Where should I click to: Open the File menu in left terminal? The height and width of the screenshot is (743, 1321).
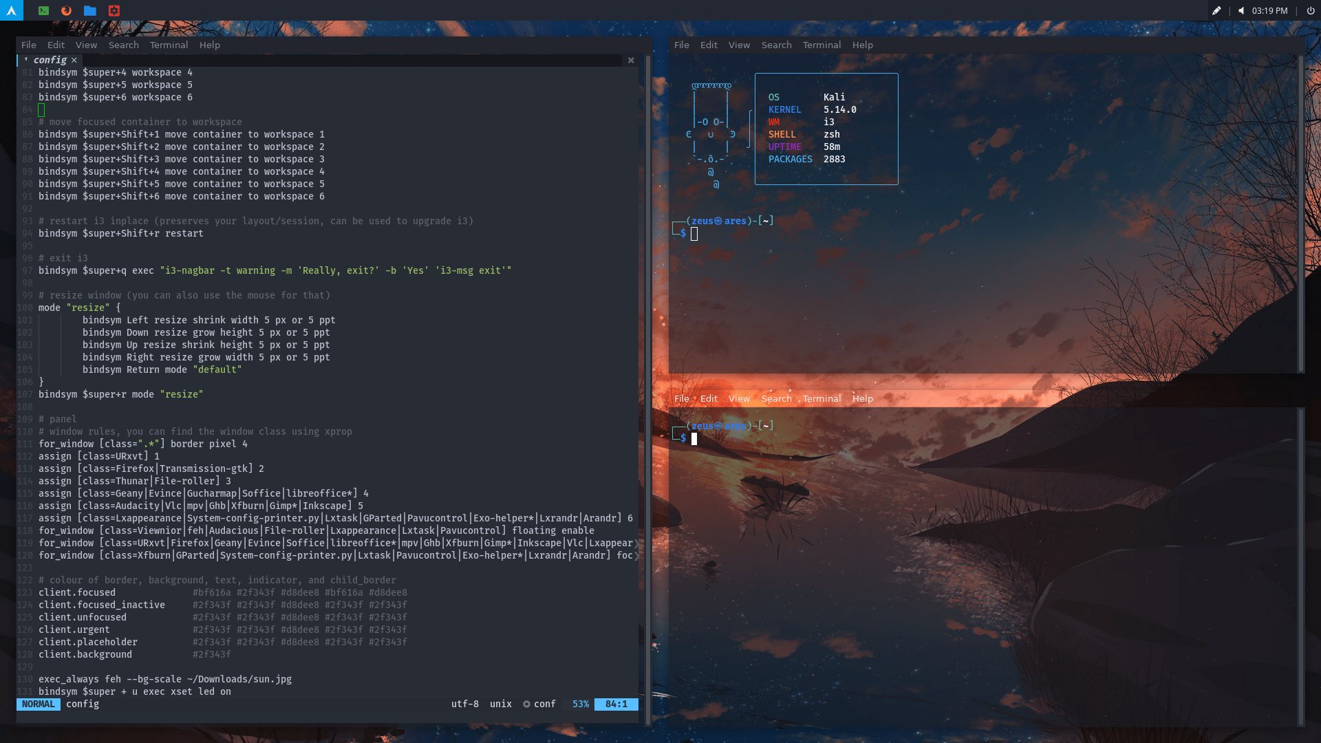(28, 45)
